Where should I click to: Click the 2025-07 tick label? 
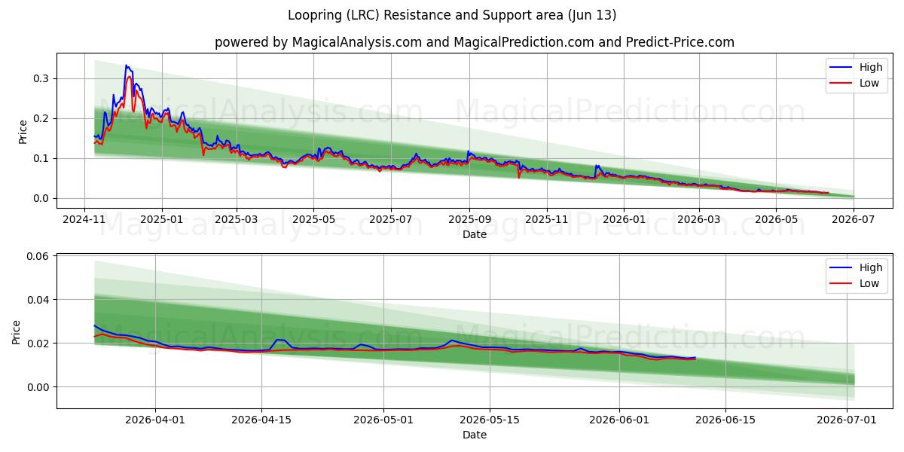coord(391,219)
